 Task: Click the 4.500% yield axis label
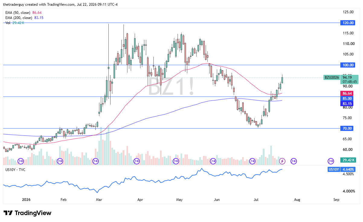pos(348,174)
